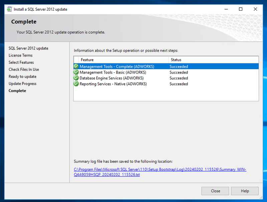Click 'Your SQL Server 2012 update operation is complete' text

[x=61, y=32]
